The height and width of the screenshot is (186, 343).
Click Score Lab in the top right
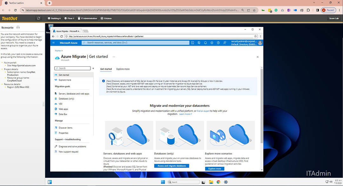[x=334, y=18]
